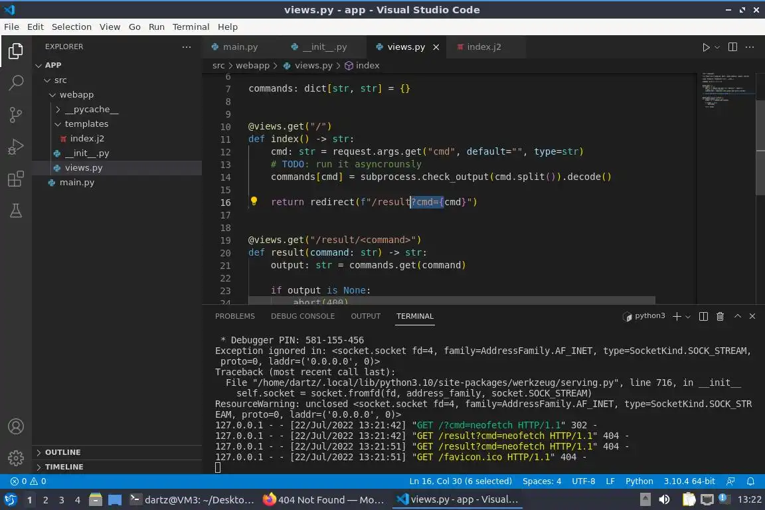765x510 pixels.
Task: Collapse the src folder in Explorer
Action: (x=117, y=80)
